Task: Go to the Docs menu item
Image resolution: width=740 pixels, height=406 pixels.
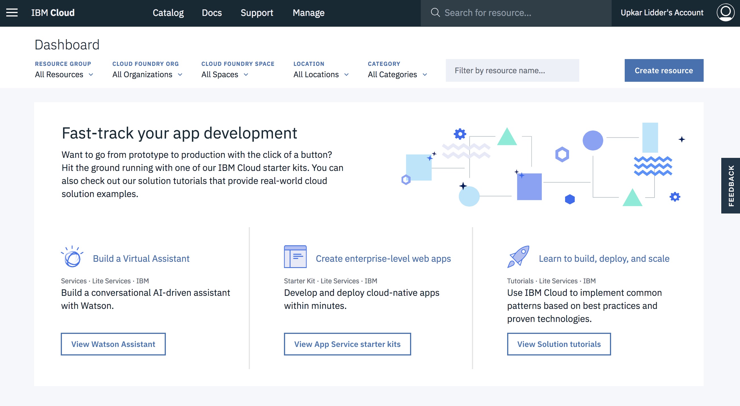Action: click(x=212, y=12)
